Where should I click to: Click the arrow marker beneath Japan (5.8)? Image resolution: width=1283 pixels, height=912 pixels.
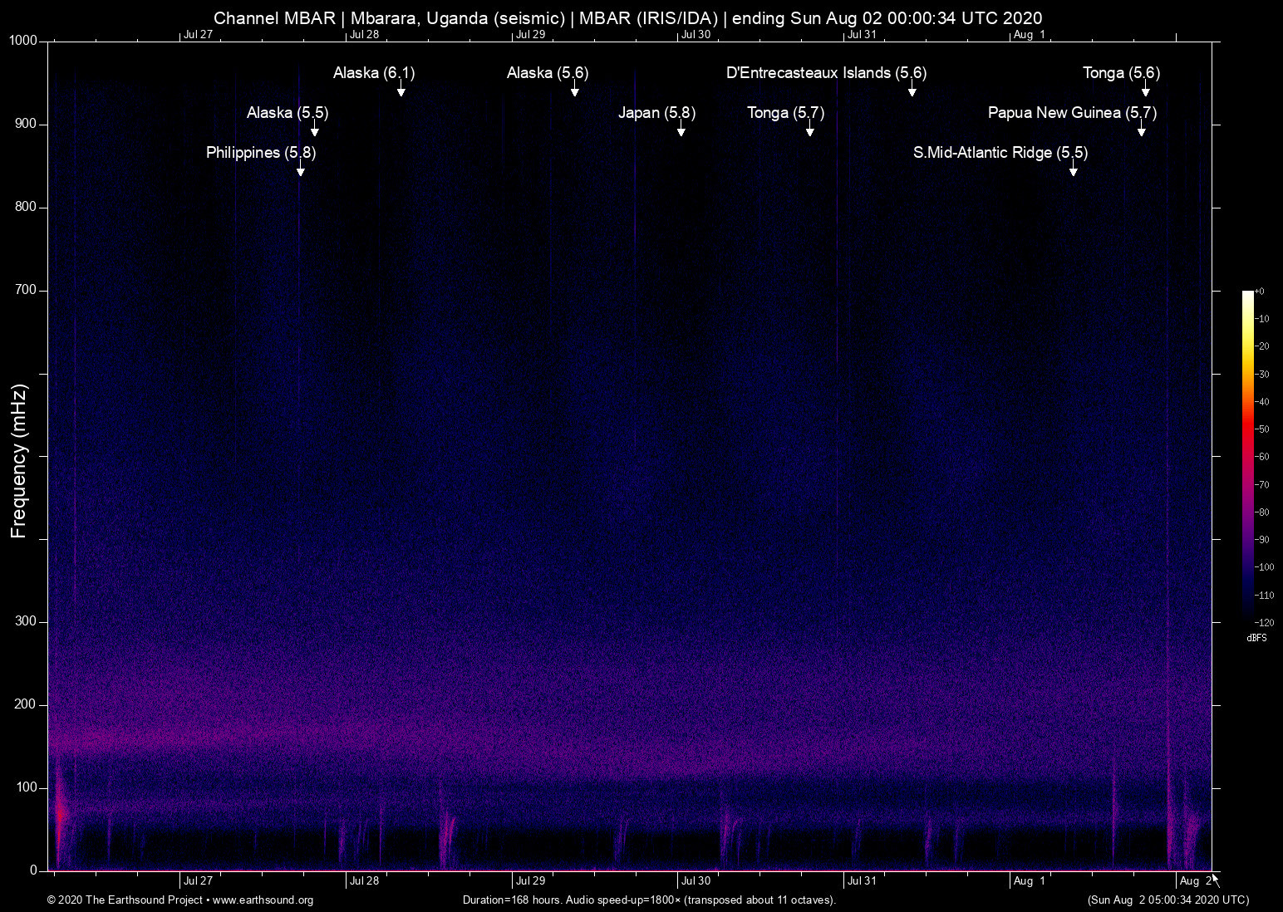tap(681, 129)
